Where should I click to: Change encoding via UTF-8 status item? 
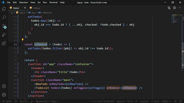point(130,101)
